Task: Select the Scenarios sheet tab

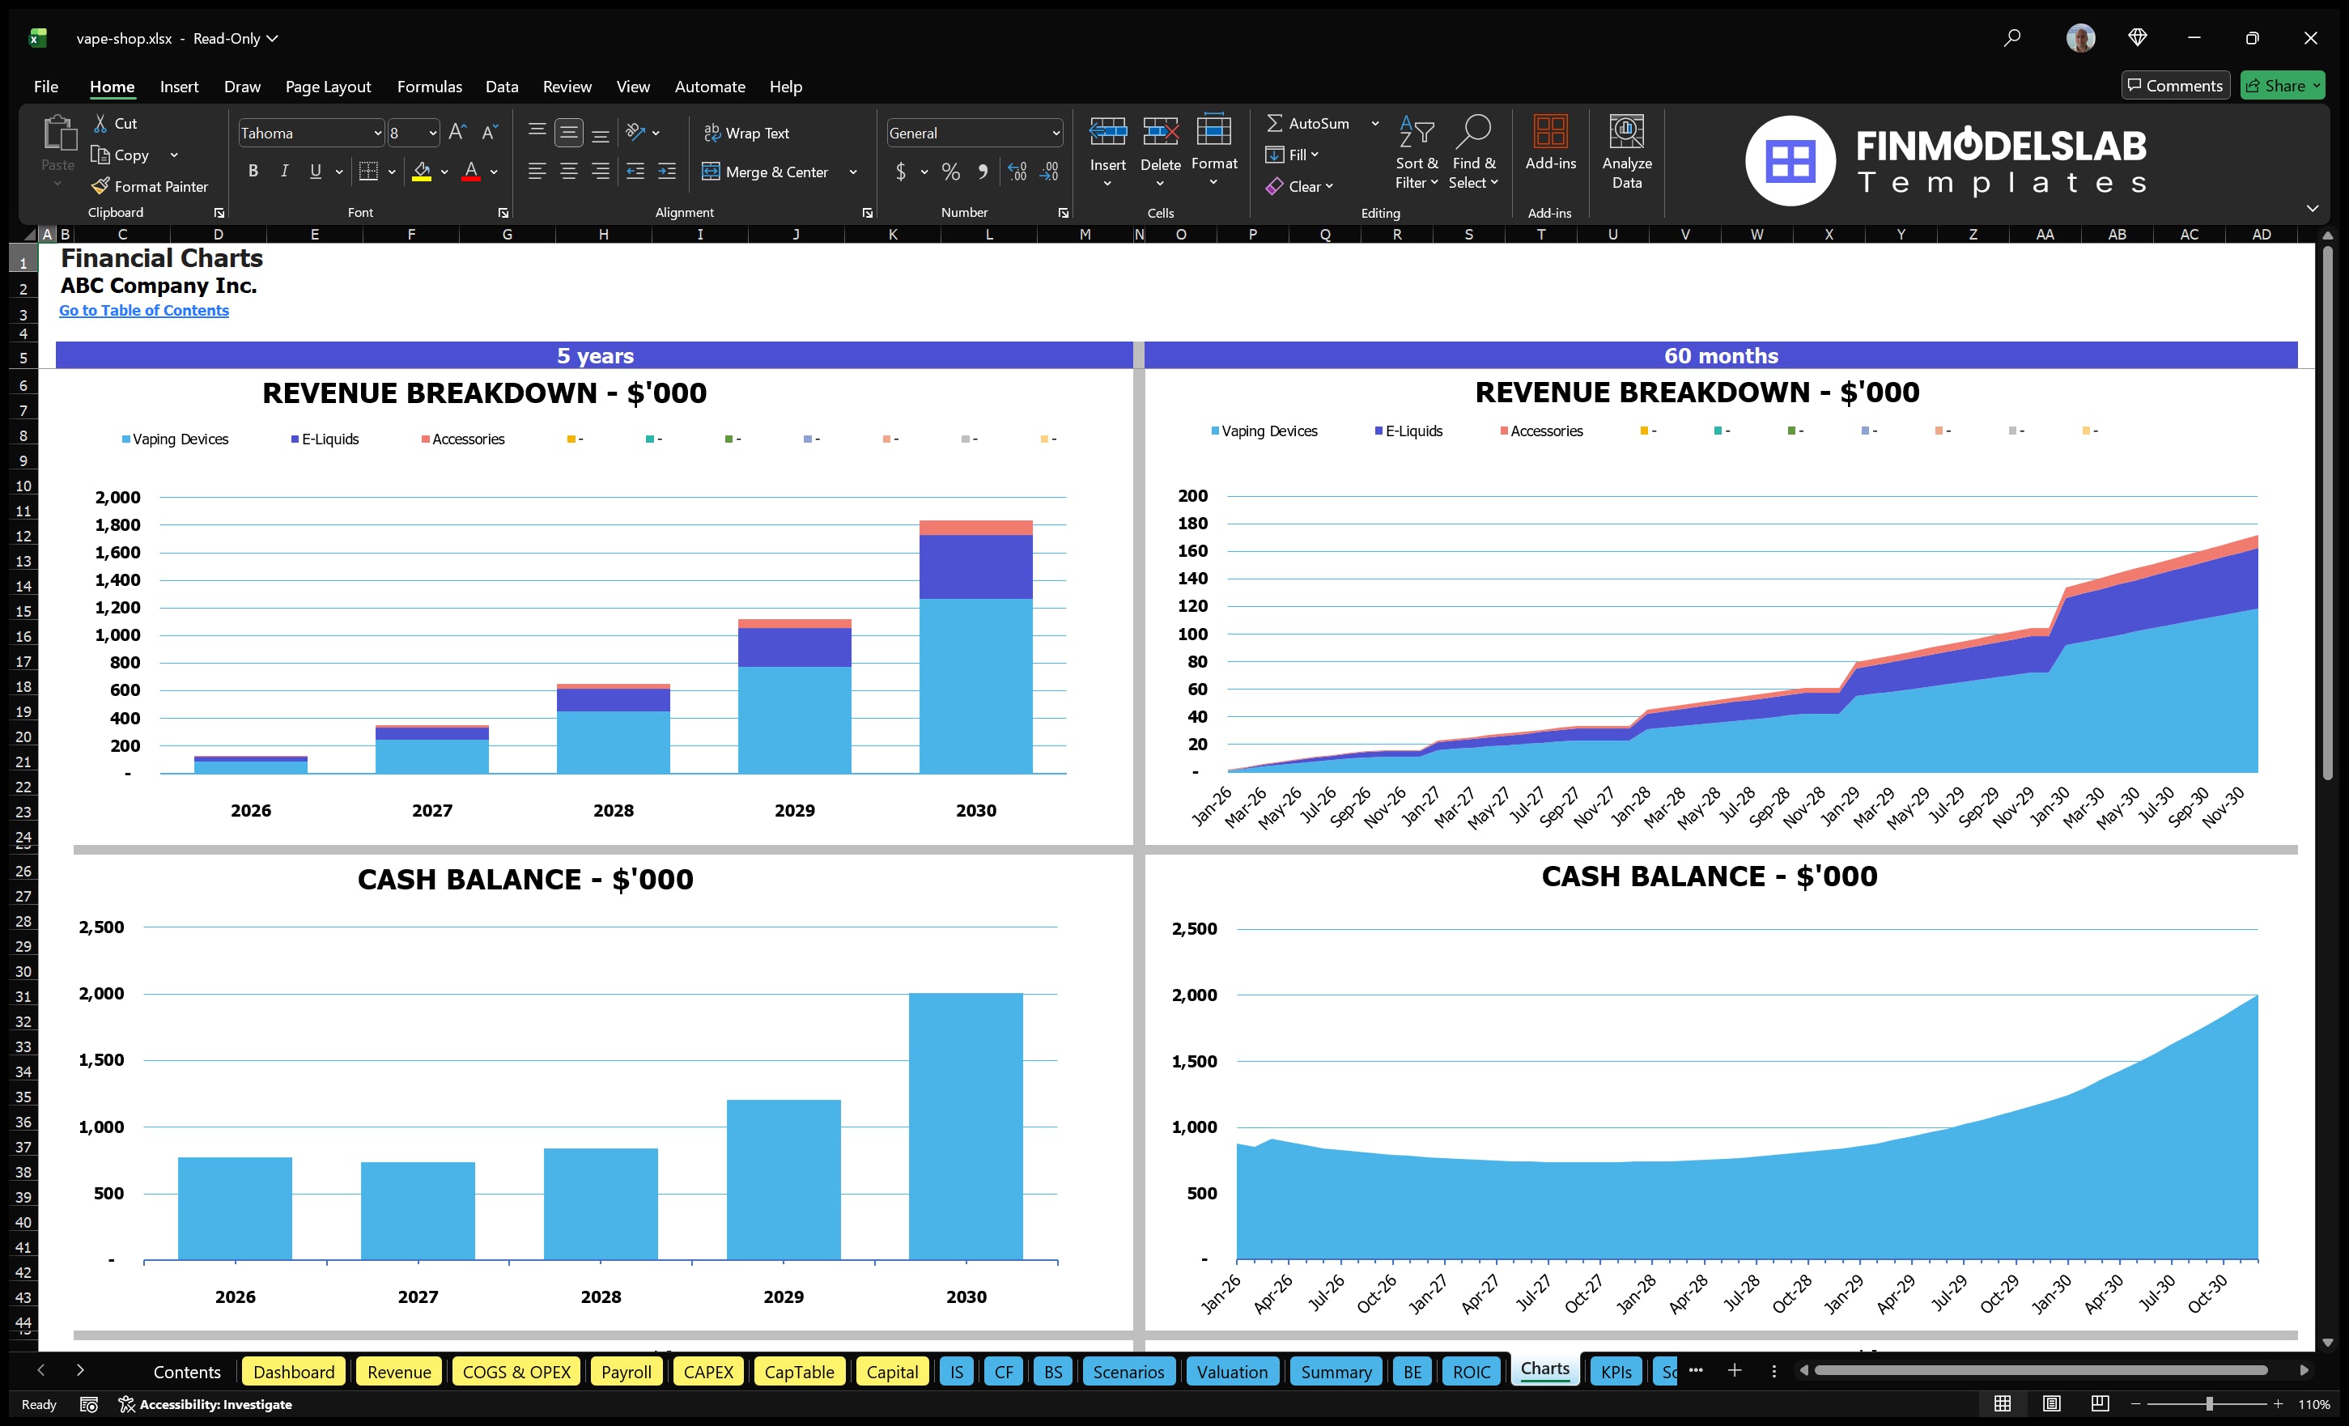Action: 1128,1371
